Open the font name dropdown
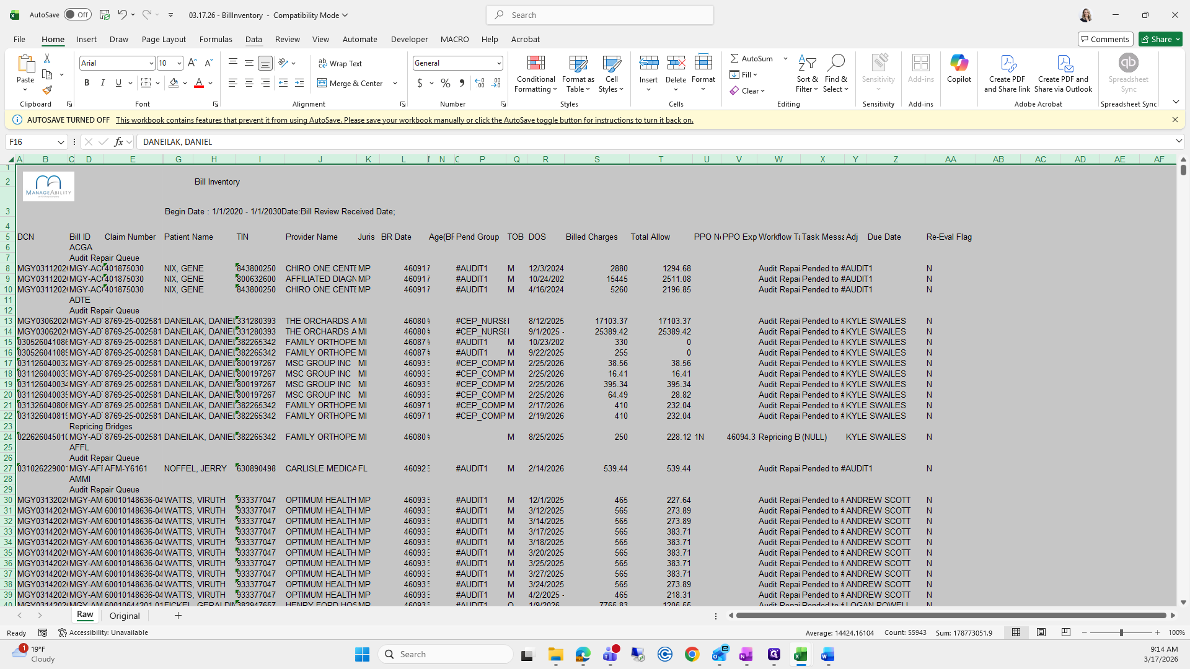This screenshot has width=1190, height=669. pyautogui.click(x=151, y=63)
